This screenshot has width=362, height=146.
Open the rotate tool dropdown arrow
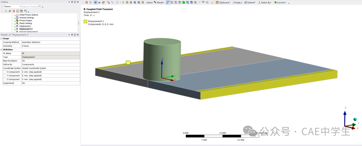point(120,3)
